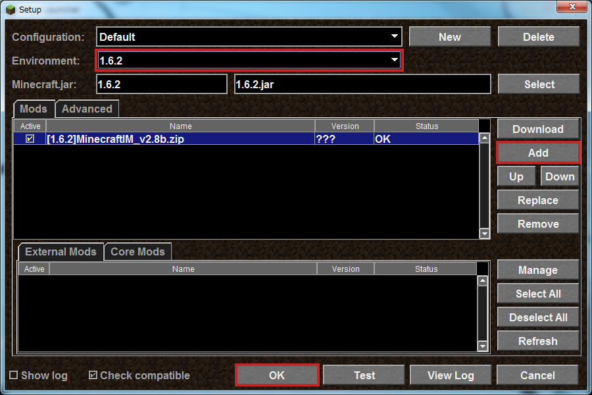This screenshot has height=395, width=592.
Task: Click the Replace button
Action: 538,200
